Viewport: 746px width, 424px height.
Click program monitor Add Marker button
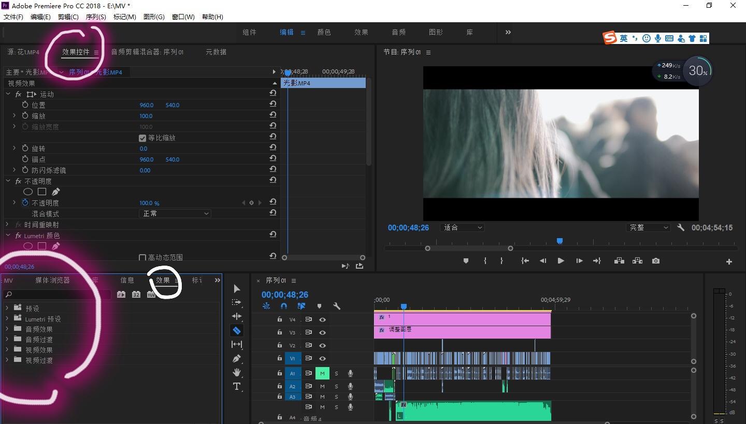coord(466,261)
